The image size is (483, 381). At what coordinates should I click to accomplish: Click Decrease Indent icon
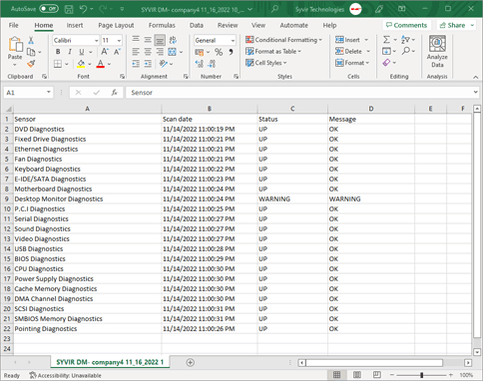(x=136, y=64)
